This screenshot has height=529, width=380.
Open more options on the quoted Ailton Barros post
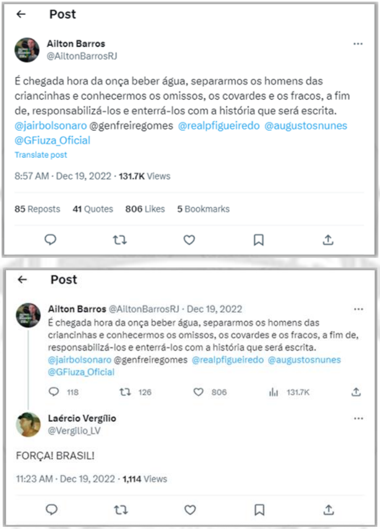point(358,309)
